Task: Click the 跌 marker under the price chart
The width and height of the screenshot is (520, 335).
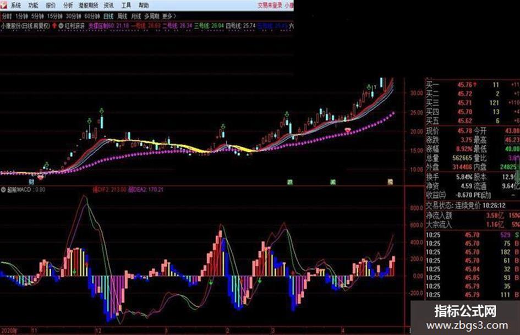Action: (x=290, y=182)
